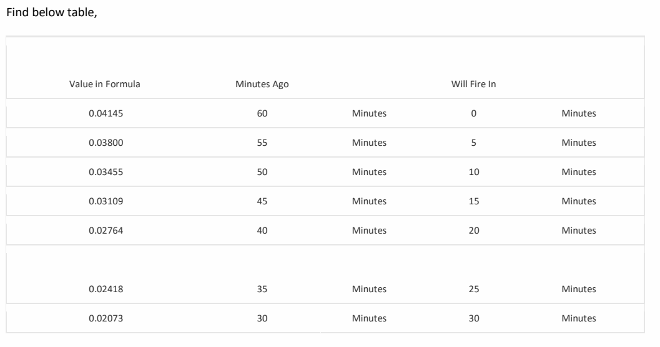Click the 35 minutes ago cell
The width and height of the screenshot is (660, 347).
coord(262,289)
